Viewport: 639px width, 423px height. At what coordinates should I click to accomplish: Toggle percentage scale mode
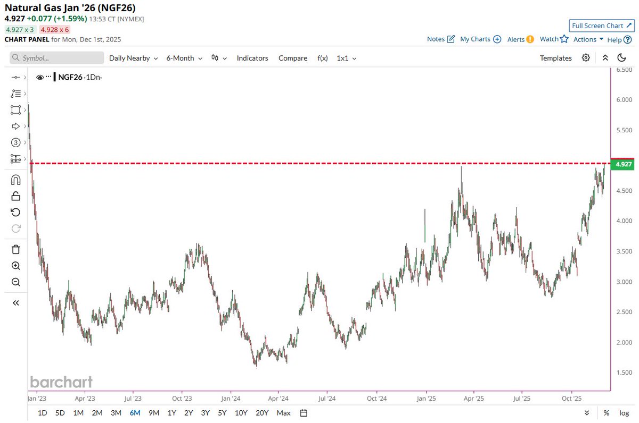606,413
